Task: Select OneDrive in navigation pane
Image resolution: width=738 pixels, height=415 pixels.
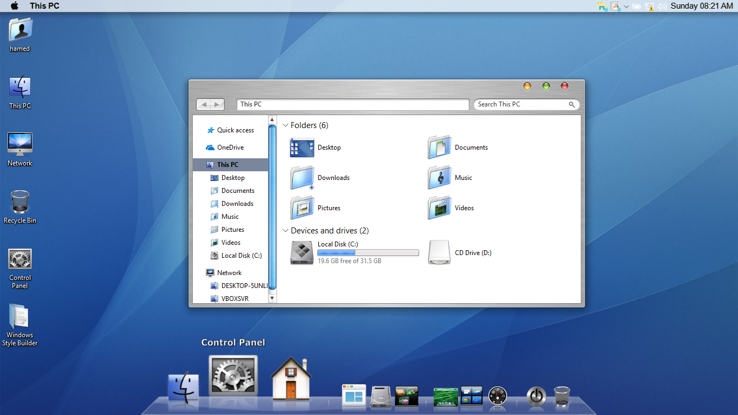Action: 230,148
